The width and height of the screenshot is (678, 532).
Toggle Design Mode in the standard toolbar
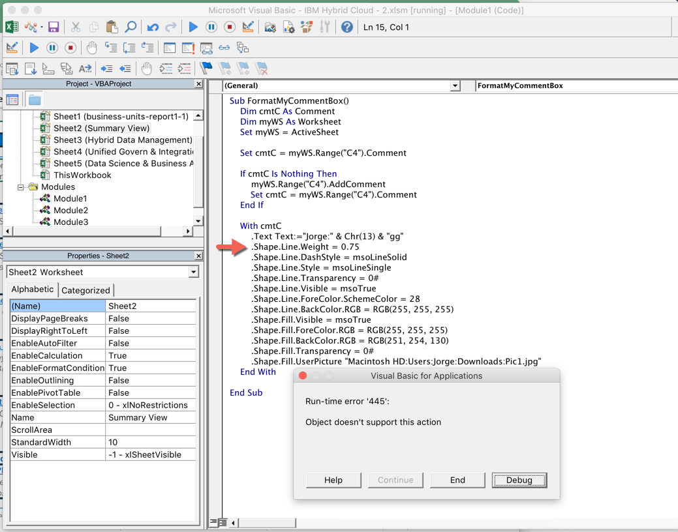pos(248,27)
